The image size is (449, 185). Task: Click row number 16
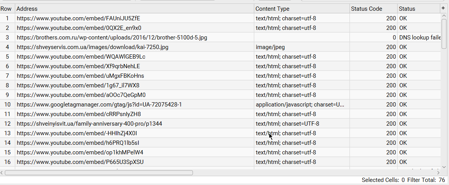tap(7, 162)
